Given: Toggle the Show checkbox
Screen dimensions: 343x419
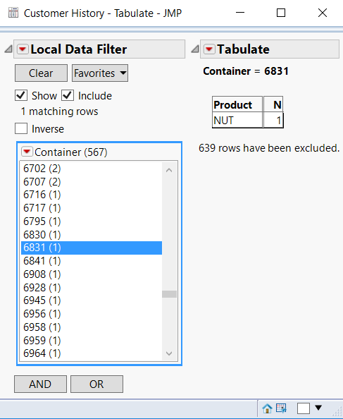Looking at the screenshot, I should click(x=21, y=96).
